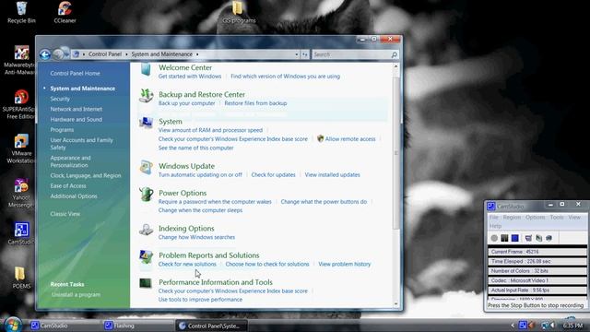Screen dimensions: 590x332
Task: Click Change when the computer sleeps
Action: pos(200,210)
